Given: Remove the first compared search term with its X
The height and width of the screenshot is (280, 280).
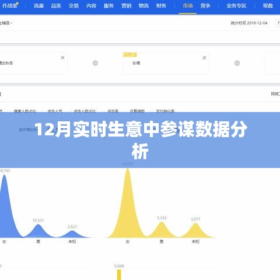Looking at the screenshot, I should pyautogui.click(x=62, y=58).
